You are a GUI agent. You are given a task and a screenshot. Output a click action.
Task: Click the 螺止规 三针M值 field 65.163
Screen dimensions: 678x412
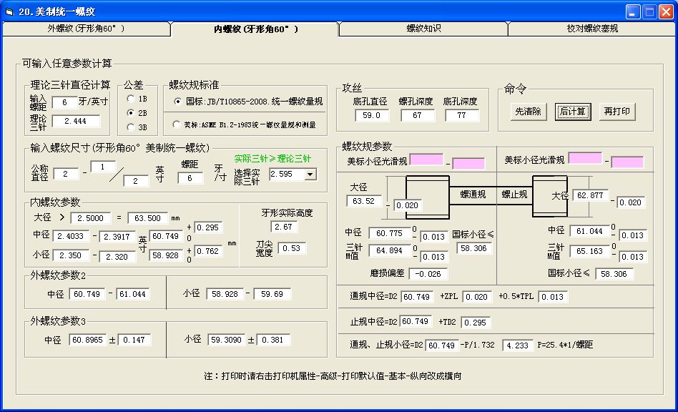[589, 251]
